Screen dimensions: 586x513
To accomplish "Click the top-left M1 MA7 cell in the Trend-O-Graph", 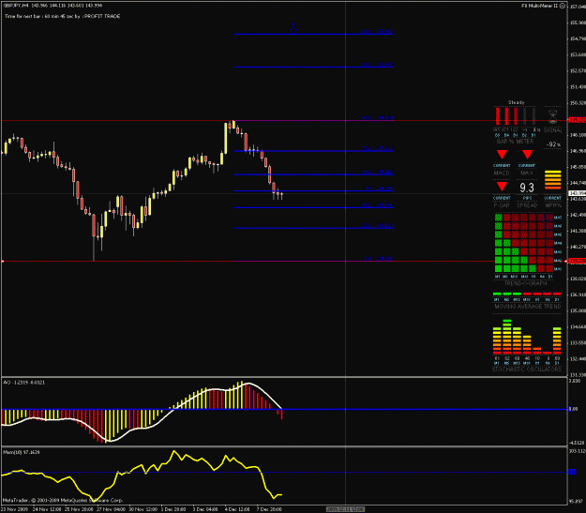I will click(499, 218).
